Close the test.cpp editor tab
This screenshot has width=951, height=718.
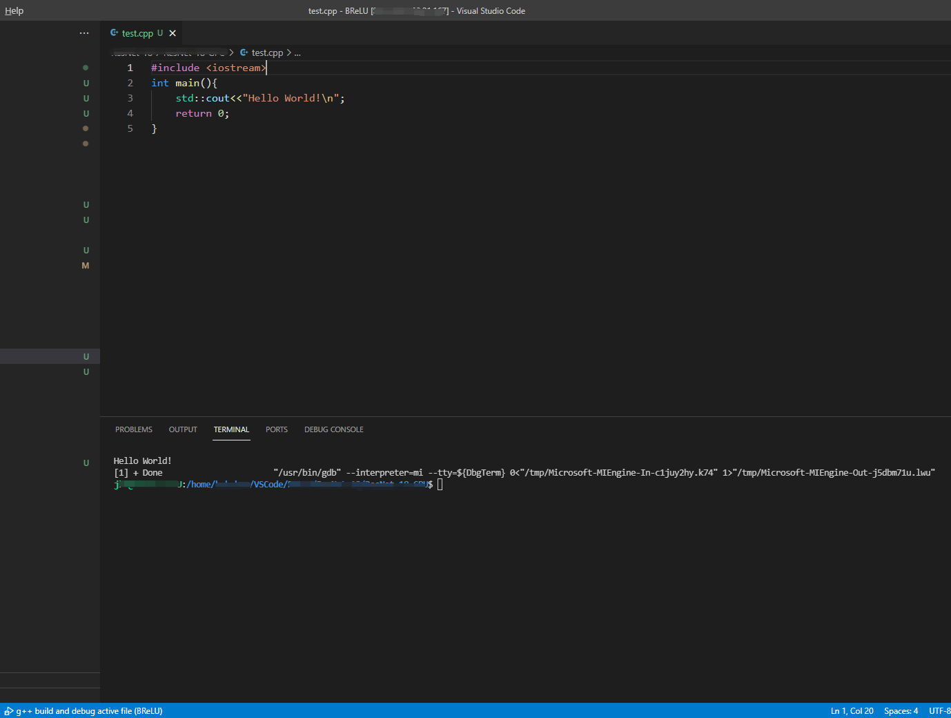pyautogui.click(x=173, y=33)
